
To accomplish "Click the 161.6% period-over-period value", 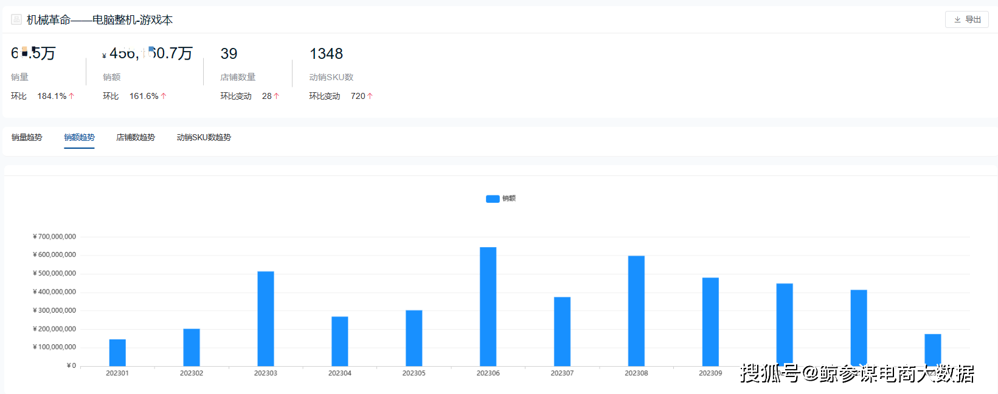I will 144,96.
